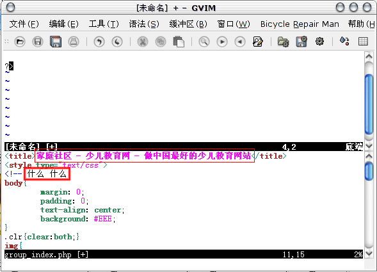Click the Cut toolbar icon
The width and height of the screenshot is (377, 272).
[143, 42]
